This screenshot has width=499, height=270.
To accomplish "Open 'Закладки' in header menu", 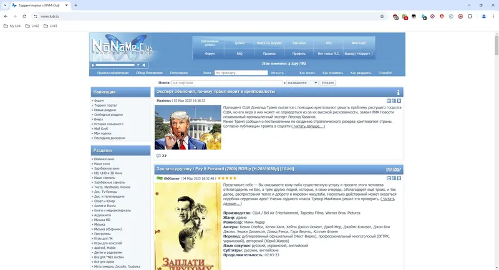I will [299, 43].
